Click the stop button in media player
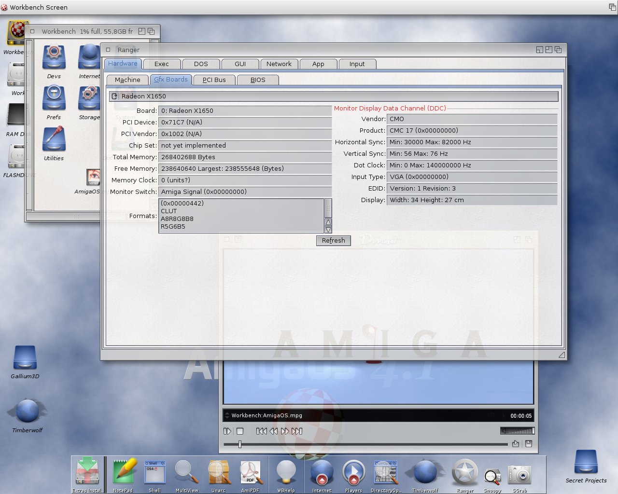 pos(240,431)
